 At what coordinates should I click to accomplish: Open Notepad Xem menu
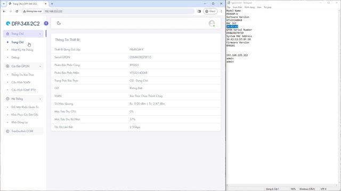(x=259, y=7)
